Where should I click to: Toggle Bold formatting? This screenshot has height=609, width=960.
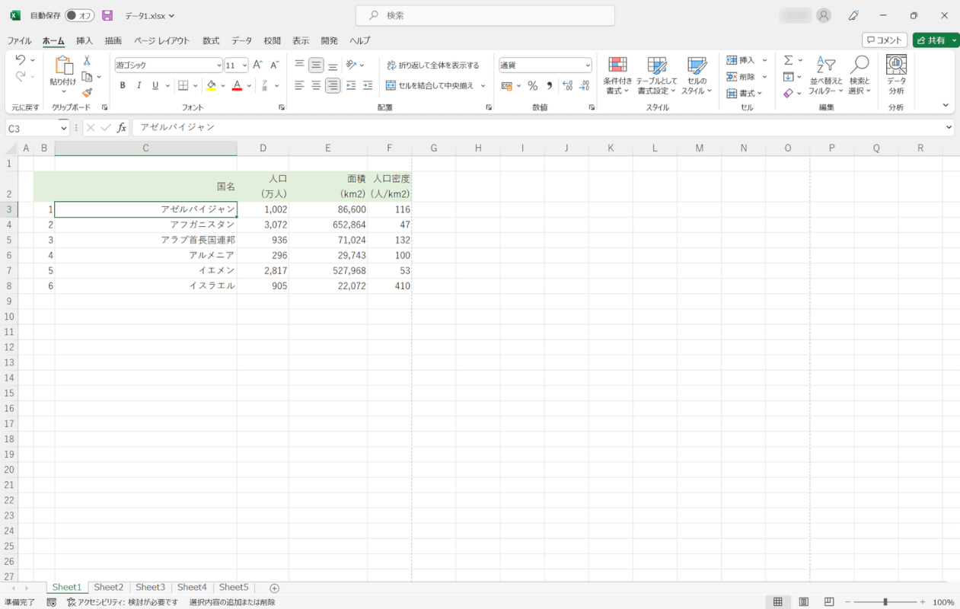(x=123, y=86)
